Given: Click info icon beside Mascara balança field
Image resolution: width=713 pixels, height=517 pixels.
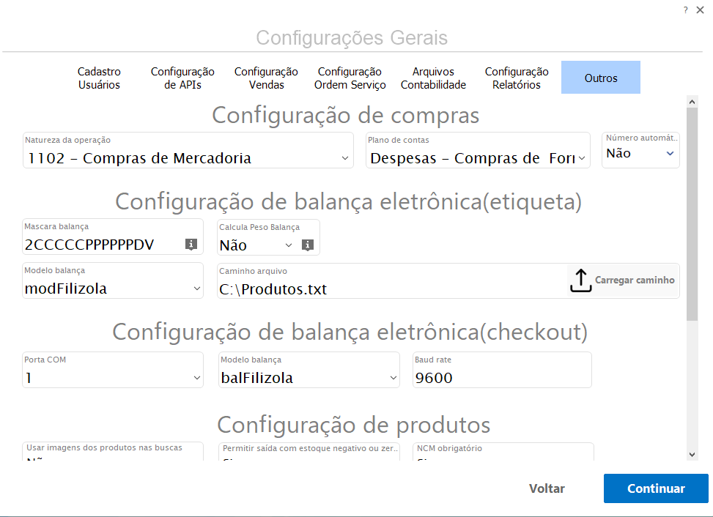Looking at the screenshot, I should (x=191, y=245).
